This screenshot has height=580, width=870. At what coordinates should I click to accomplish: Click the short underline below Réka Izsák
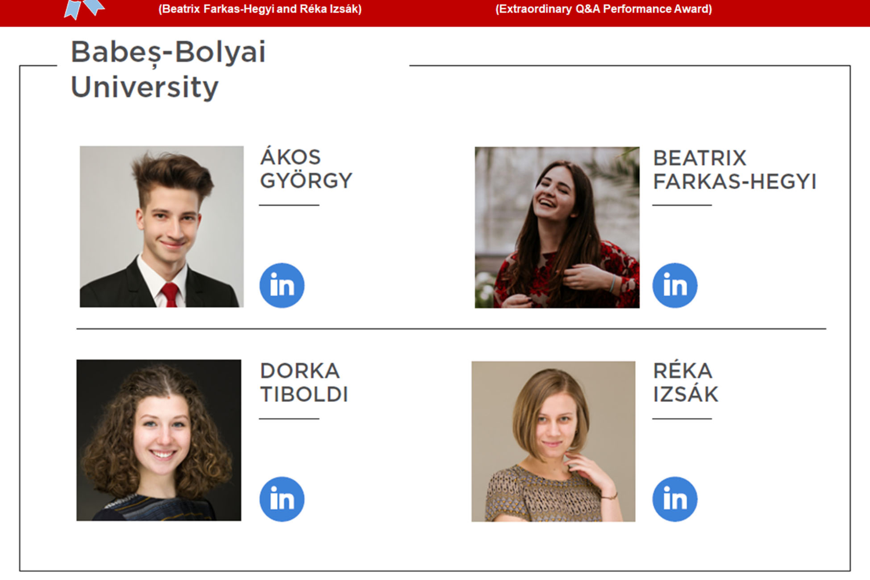click(x=681, y=418)
